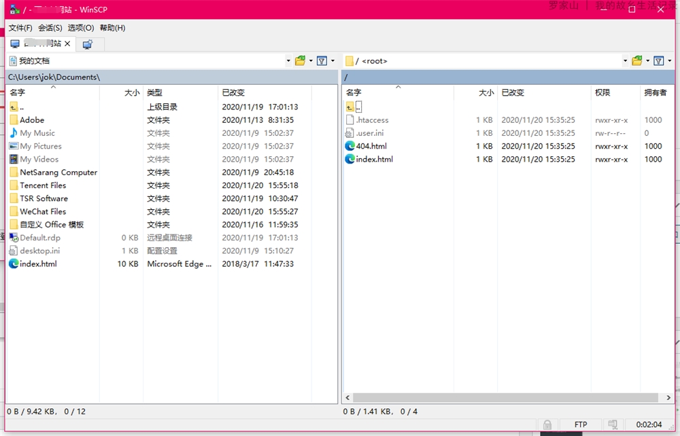Click local parent directory icon
The image size is (680, 436).
(x=14, y=107)
